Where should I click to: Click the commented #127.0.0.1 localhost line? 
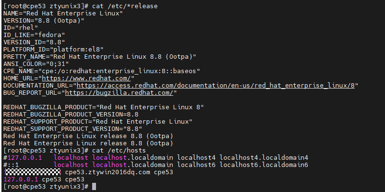click(156, 157)
